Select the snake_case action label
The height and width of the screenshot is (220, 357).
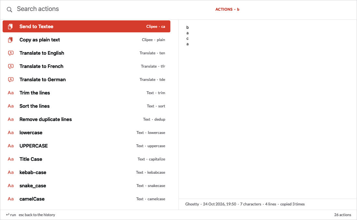[33, 186]
